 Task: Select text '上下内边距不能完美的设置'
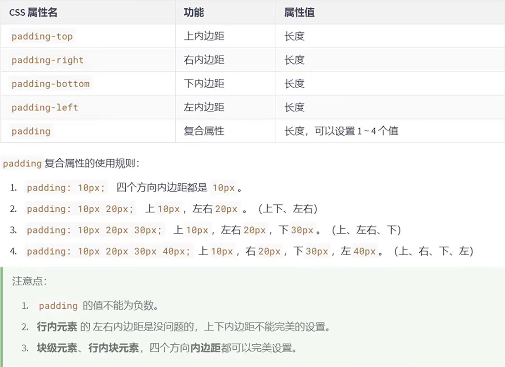point(265,327)
